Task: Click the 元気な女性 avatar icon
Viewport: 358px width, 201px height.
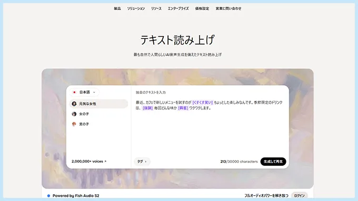Action: click(74, 103)
